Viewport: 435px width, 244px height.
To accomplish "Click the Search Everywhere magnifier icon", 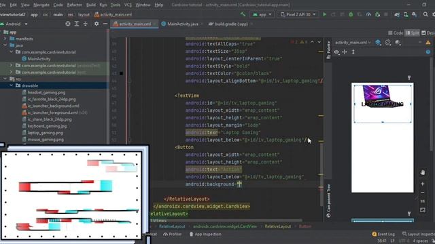I will pyautogui.click(x=425, y=14).
